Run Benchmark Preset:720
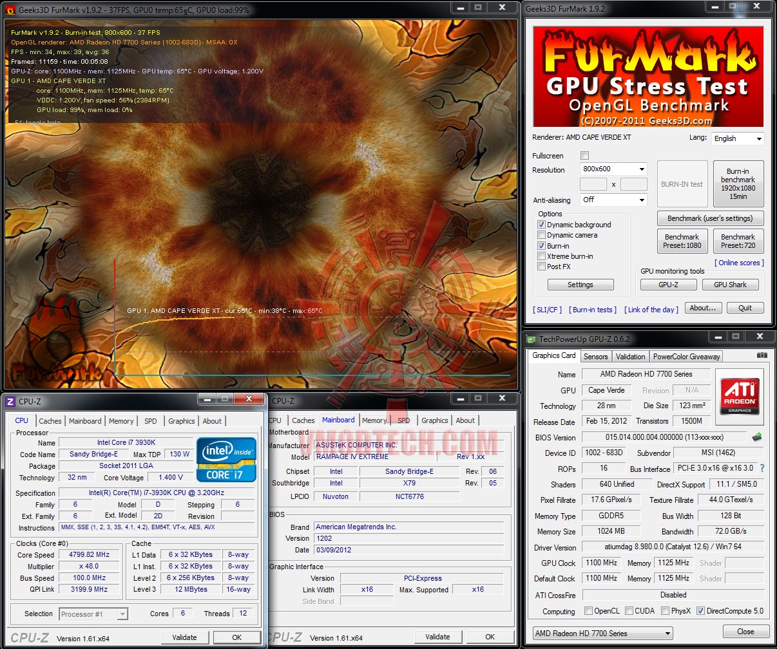 [738, 241]
